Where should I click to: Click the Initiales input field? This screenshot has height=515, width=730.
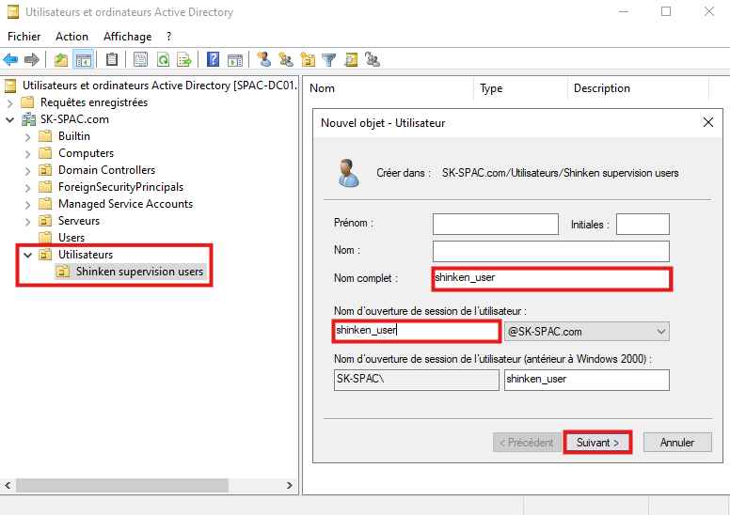tap(642, 224)
